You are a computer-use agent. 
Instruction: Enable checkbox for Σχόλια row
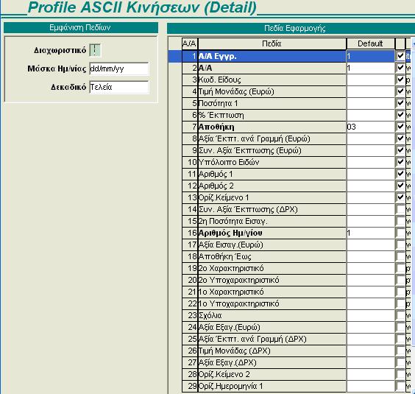400,315
